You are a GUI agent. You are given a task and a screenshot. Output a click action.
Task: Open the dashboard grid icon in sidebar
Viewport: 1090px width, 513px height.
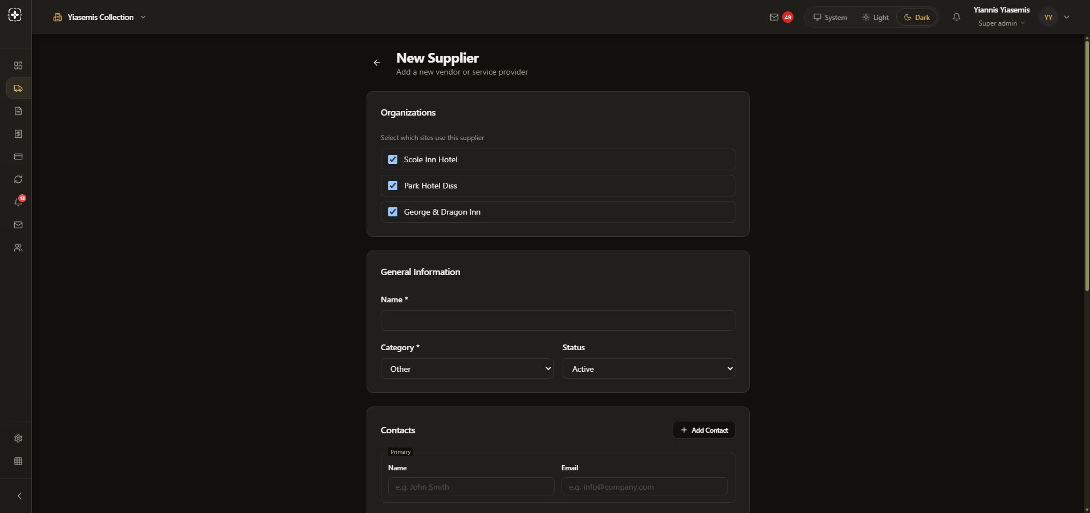click(18, 65)
